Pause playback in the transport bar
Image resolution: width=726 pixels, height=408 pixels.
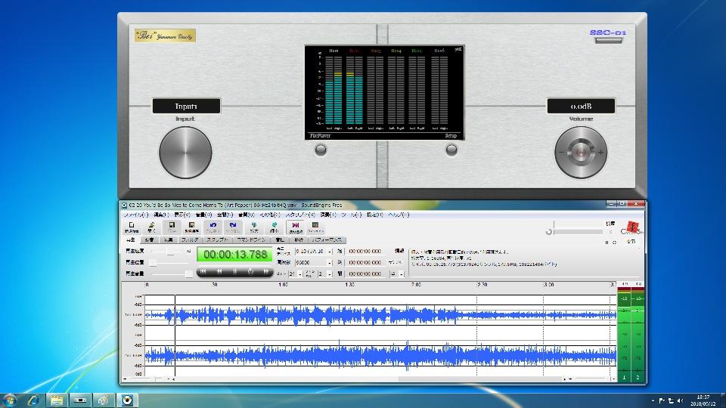[x=234, y=271]
